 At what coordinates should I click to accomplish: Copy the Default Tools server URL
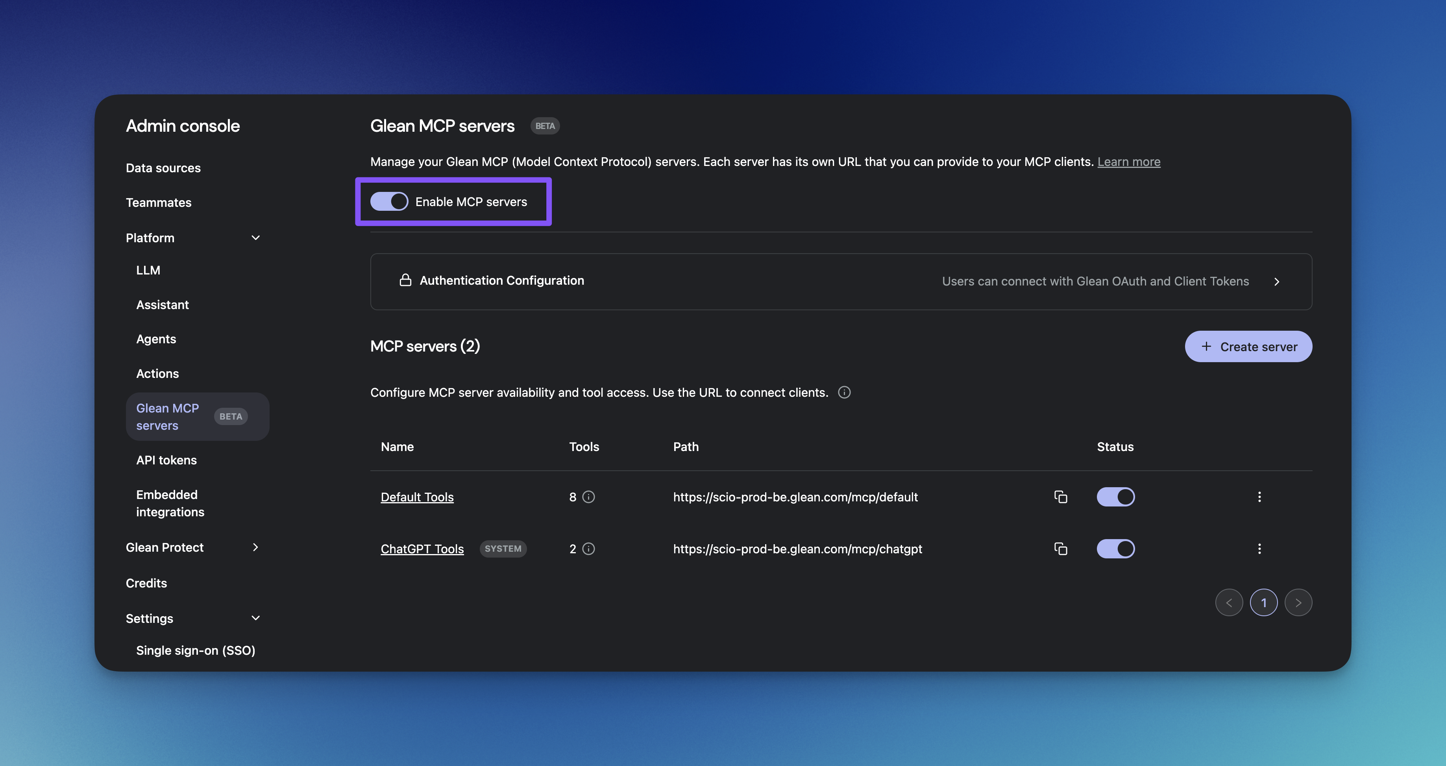(x=1060, y=497)
